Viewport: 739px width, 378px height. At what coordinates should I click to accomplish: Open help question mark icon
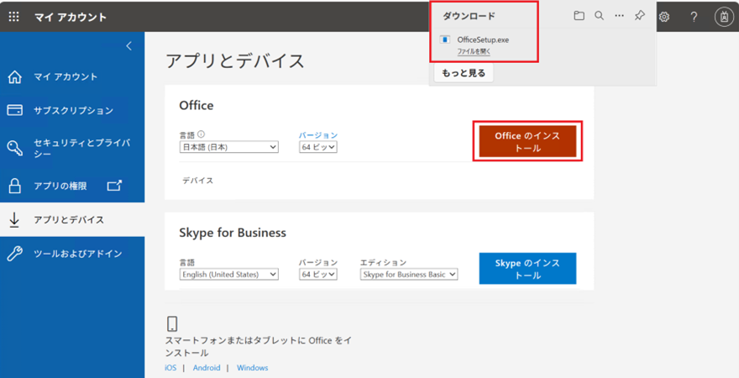click(694, 17)
